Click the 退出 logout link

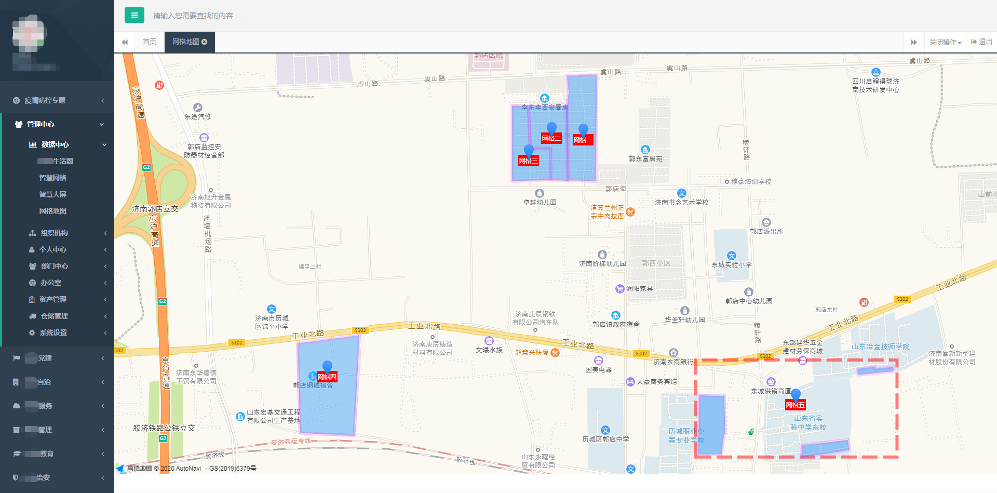coord(981,42)
